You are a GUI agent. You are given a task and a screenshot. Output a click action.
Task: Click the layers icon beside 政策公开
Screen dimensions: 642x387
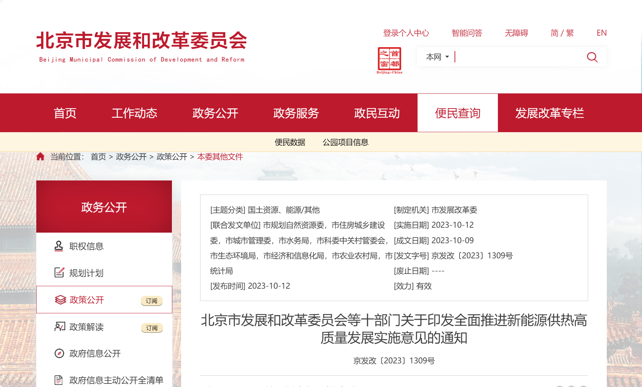[60, 300]
